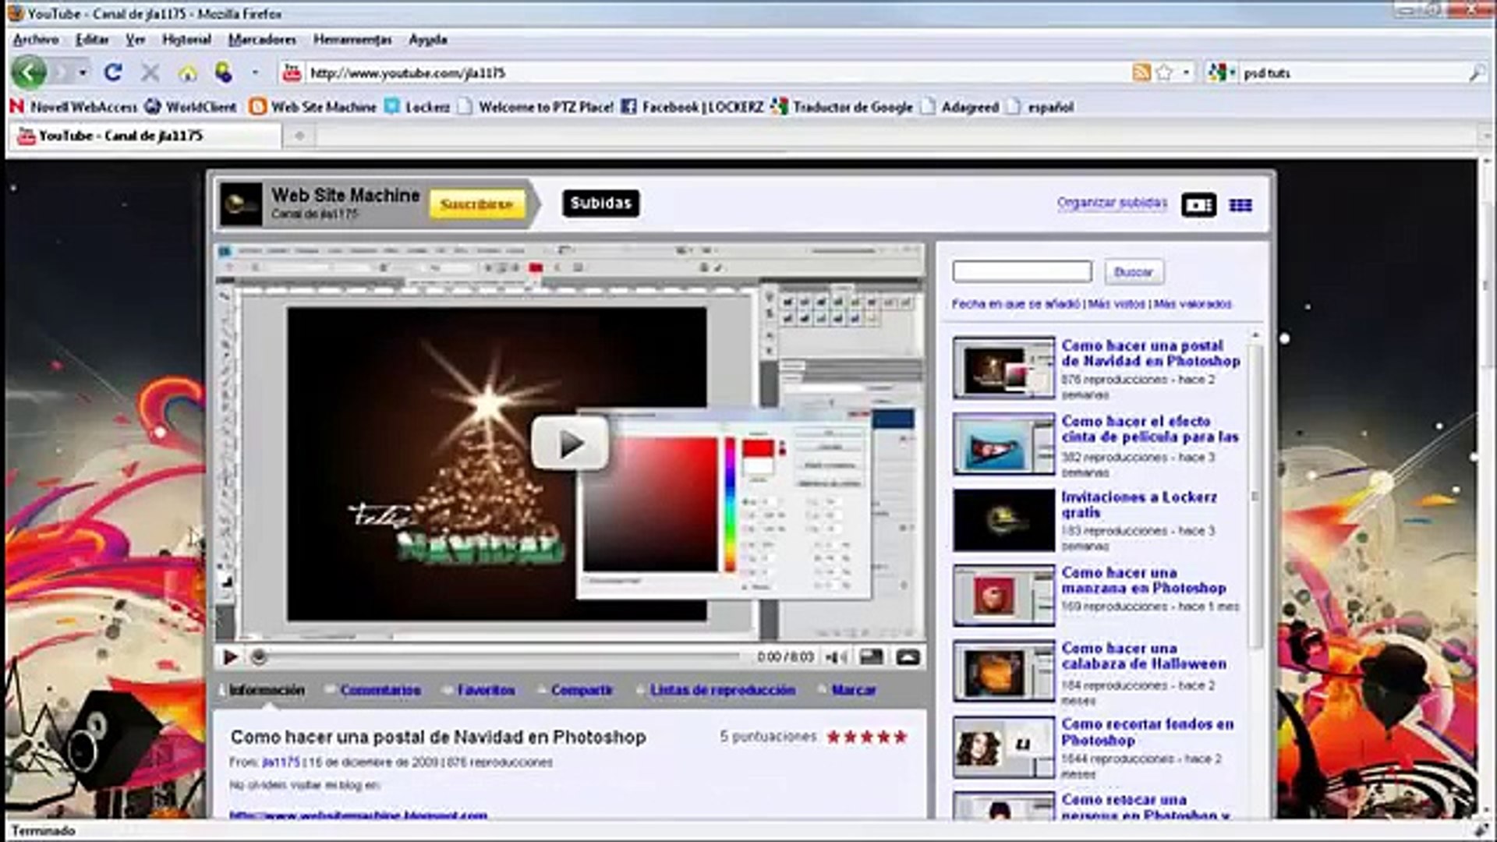Switch to the player view layout icon
1497x842 pixels.
[1198, 205]
